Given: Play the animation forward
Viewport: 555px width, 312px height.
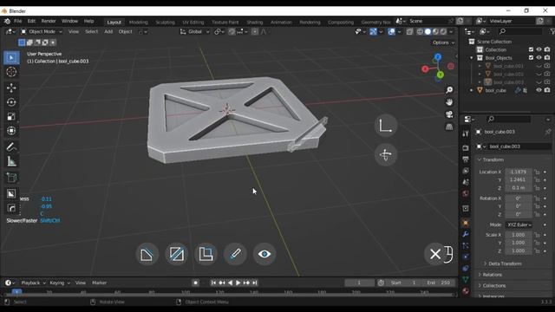Looking at the screenshot, I should [x=238, y=283].
